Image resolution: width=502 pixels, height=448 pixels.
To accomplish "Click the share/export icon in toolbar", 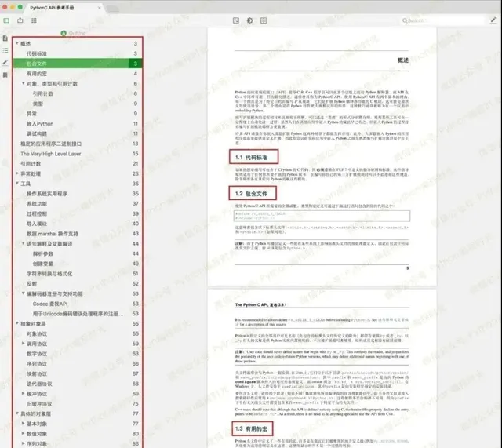I will pyautogui.click(x=20, y=20).
